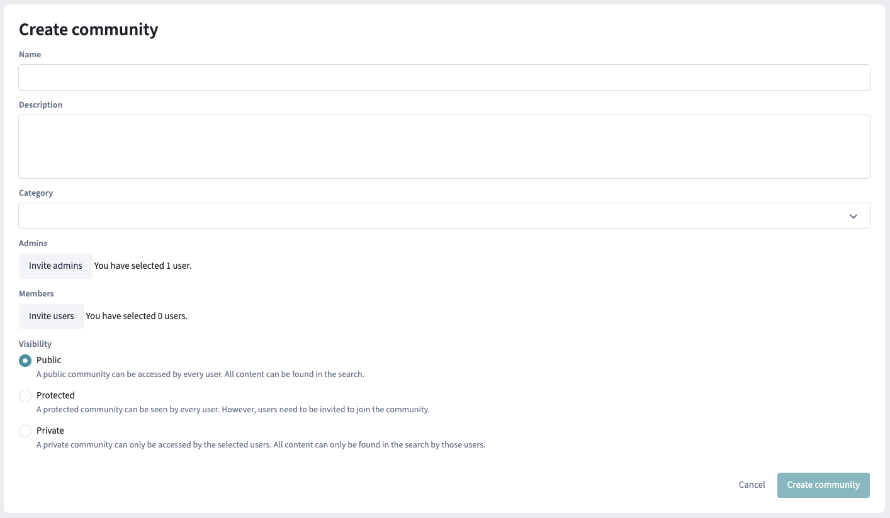Open the Category dropdown

coord(444,216)
